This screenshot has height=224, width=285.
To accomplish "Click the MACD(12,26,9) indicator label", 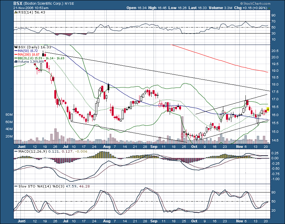I will coord(33,151).
